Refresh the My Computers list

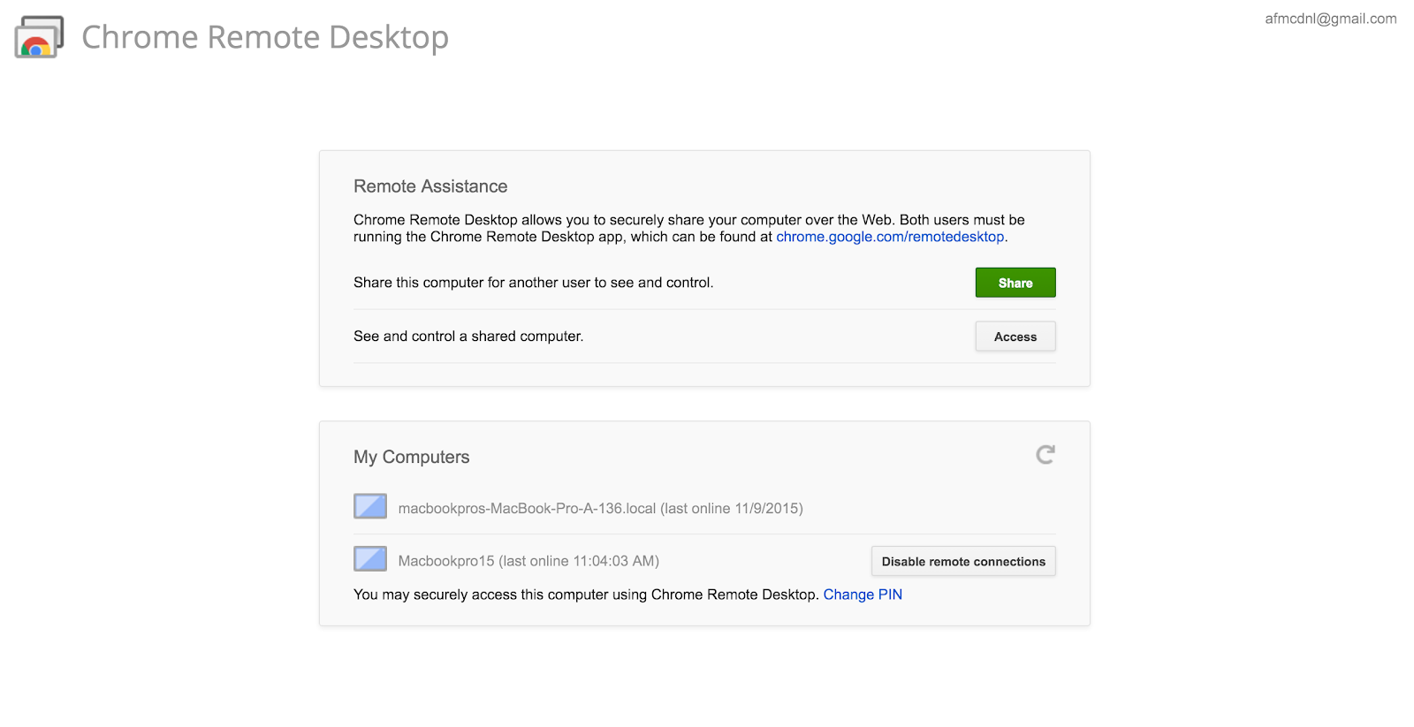click(1045, 455)
